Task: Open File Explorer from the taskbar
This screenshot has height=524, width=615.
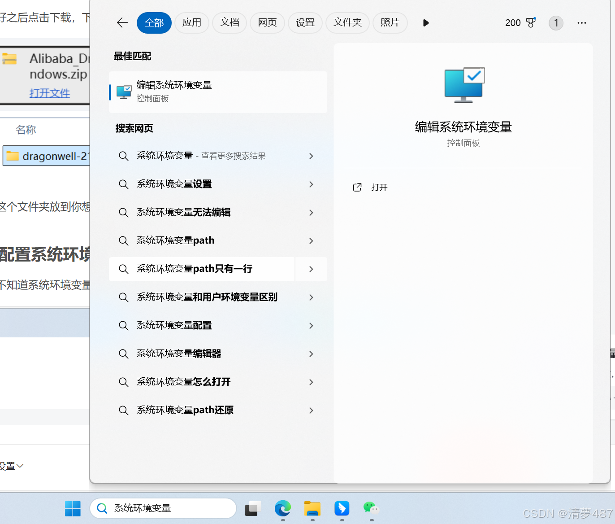Action: [312, 508]
